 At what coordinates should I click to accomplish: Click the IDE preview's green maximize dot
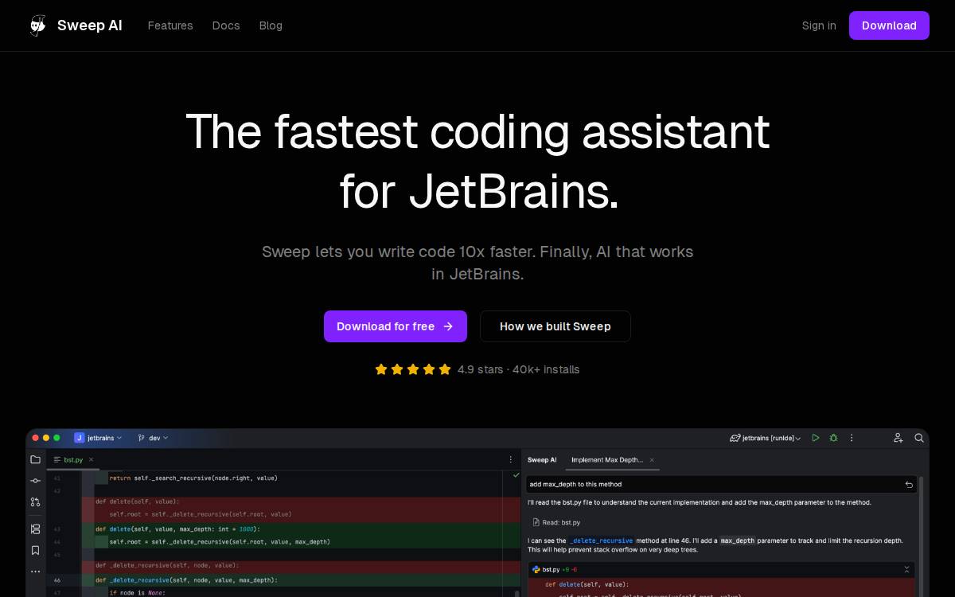[x=57, y=438]
